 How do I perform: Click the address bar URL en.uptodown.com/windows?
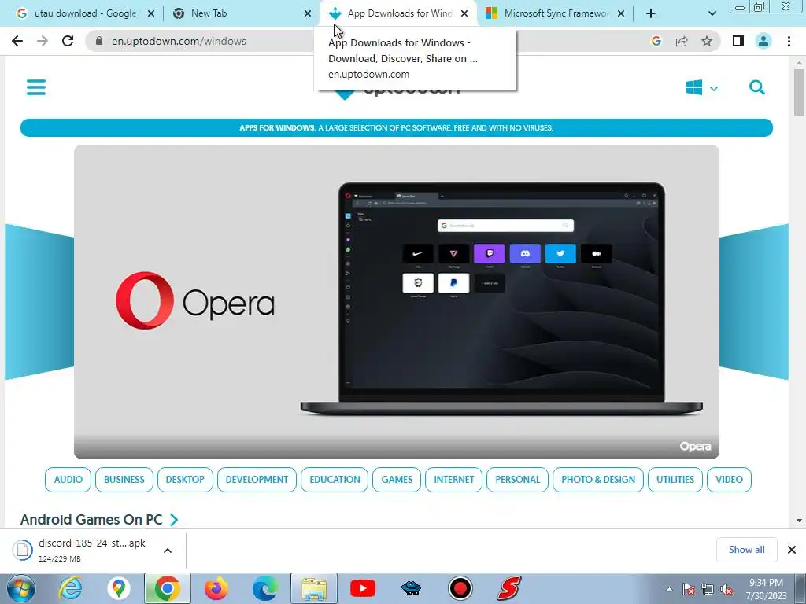coord(179,41)
